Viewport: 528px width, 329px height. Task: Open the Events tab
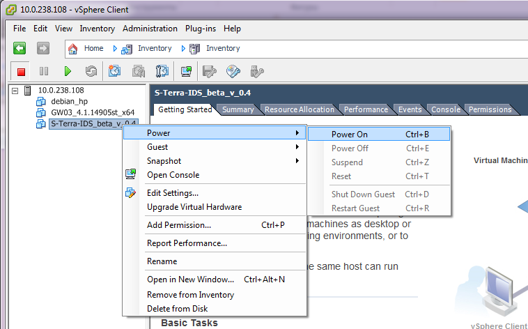click(410, 109)
